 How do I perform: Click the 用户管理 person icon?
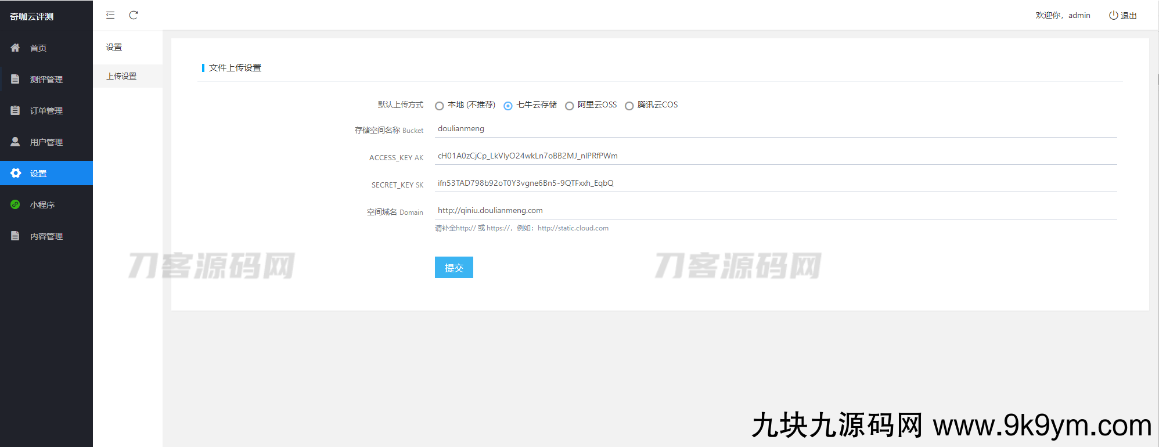pyautogui.click(x=16, y=142)
